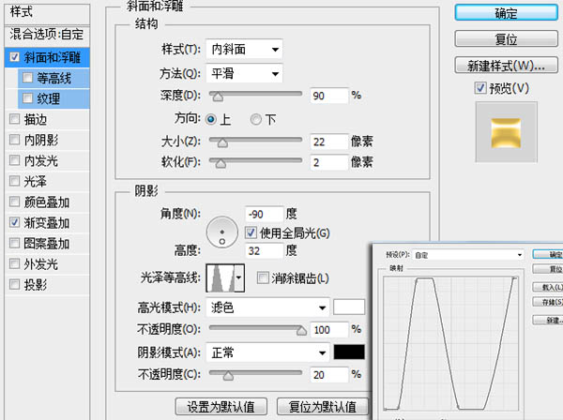
Task: Enable the 颜色叠加 checkbox
Action: pyautogui.click(x=15, y=202)
